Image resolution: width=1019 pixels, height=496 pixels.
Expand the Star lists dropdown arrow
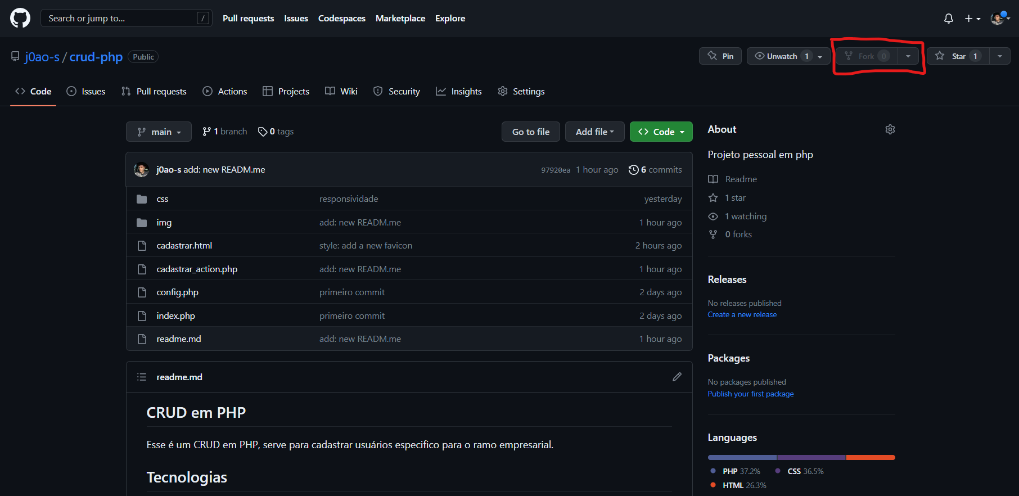[1000, 56]
